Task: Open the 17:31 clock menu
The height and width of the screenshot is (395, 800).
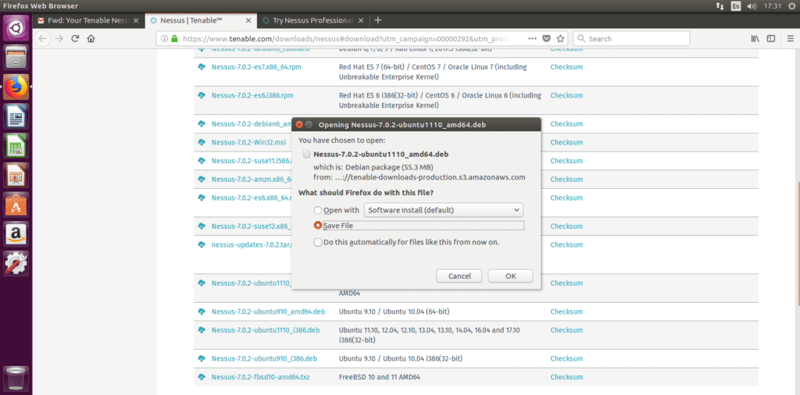Action: [773, 6]
